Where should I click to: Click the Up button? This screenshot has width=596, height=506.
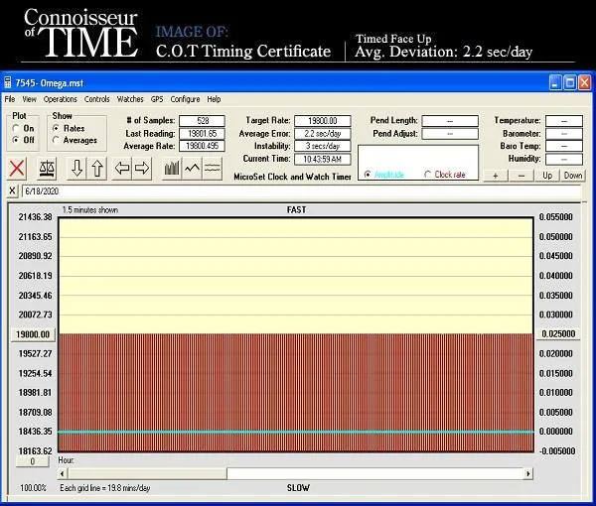pyautogui.click(x=547, y=176)
